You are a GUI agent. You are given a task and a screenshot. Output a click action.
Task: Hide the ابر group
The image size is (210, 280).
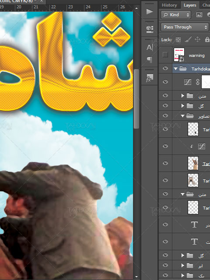[x=165, y=265]
